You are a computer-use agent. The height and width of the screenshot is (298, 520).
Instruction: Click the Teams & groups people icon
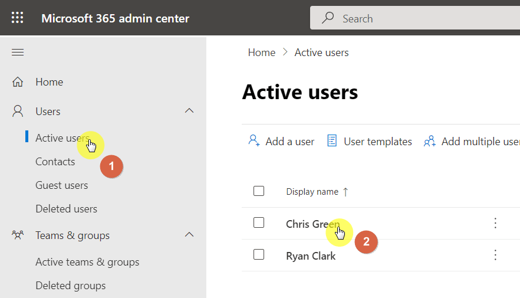click(x=18, y=235)
